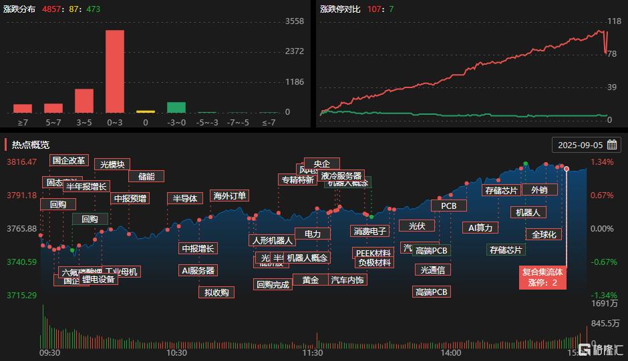Click the green-bordered 回购 tag
The width and height of the screenshot is (628, 361).
click(90, 219)
